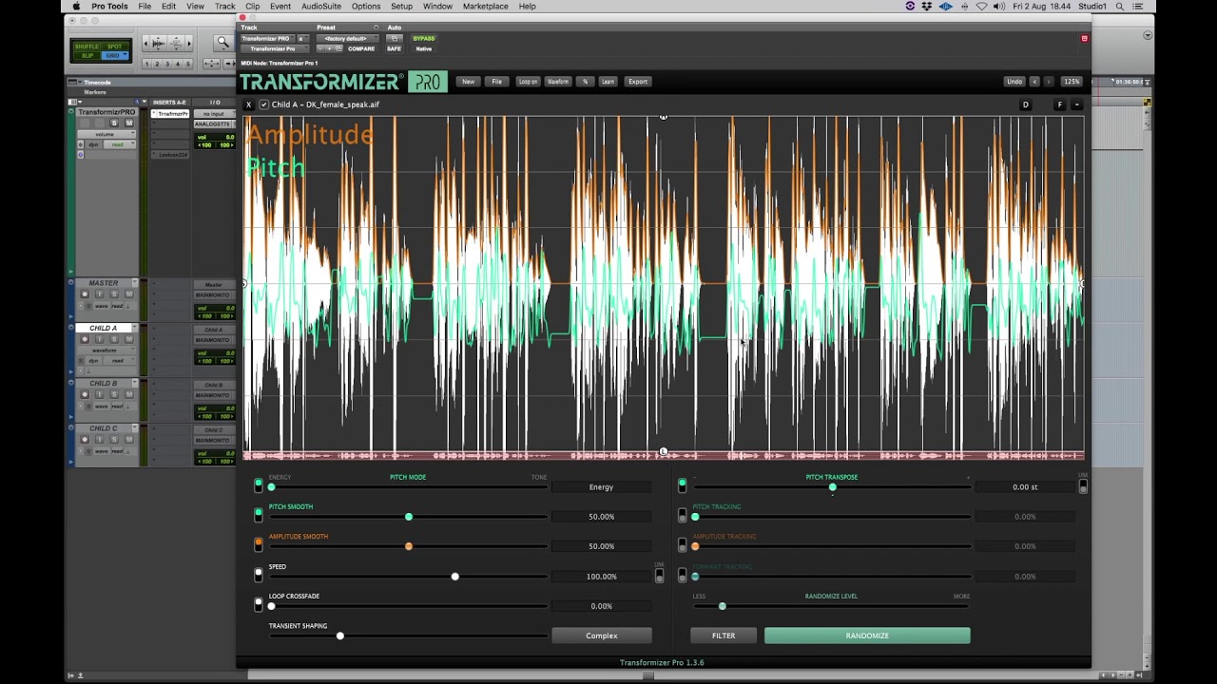Enable input monitoring on CHILD A track
1217x684 pixels.
[100, 339]
